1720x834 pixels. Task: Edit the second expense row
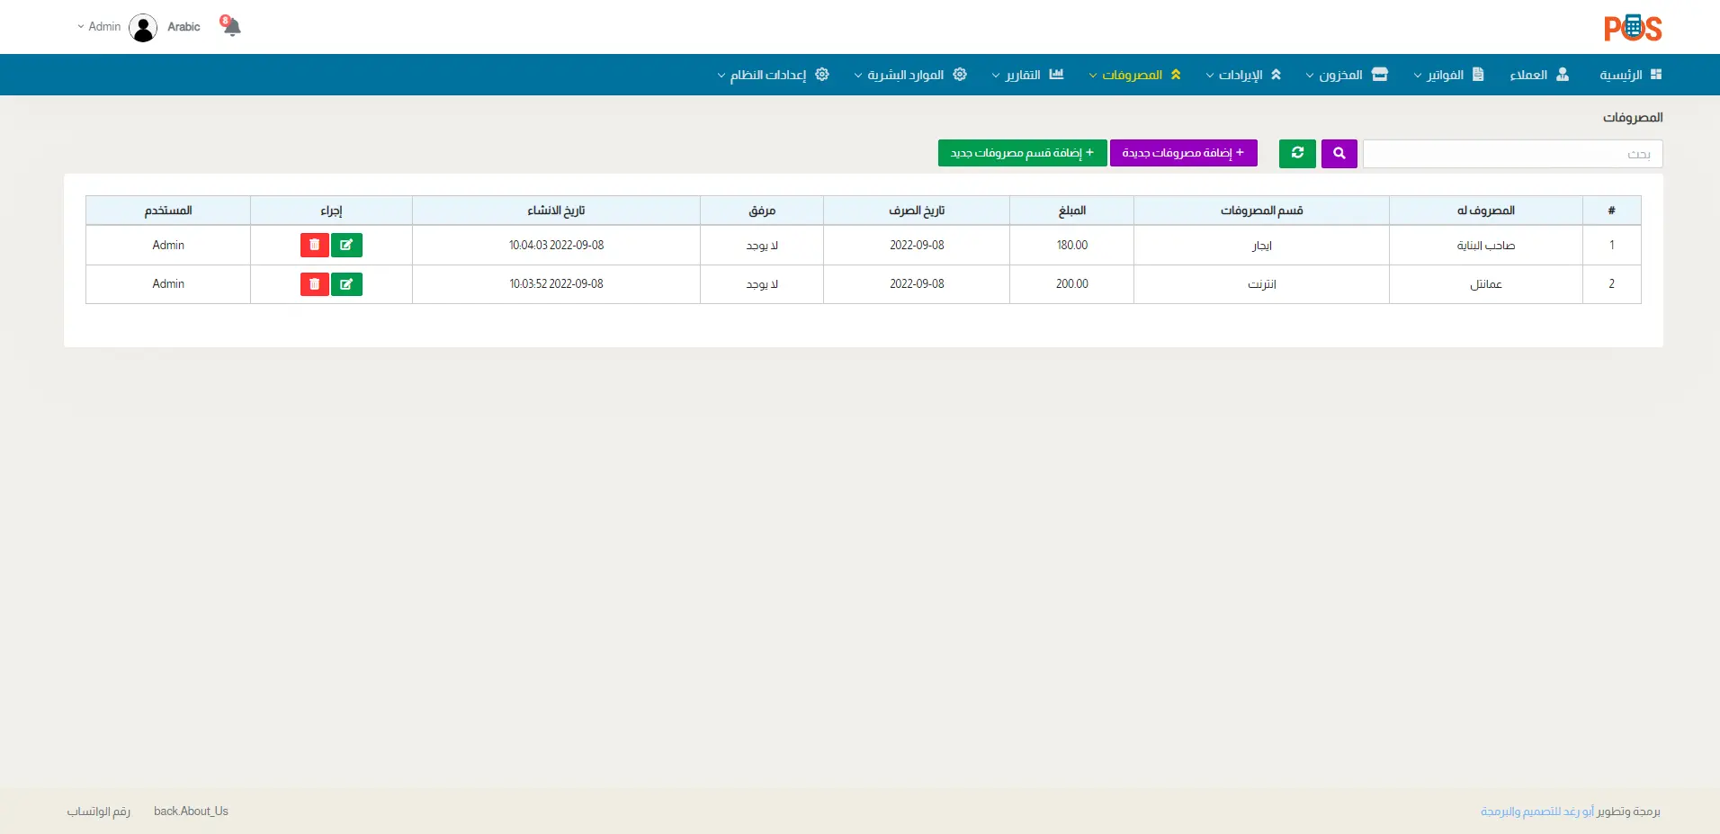pyautogui.click(x=346, y=284)
